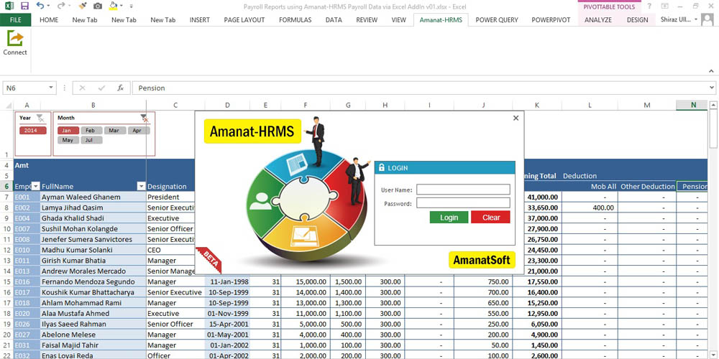719x359 pixels.
Task: Switch to the HOME tab
Action: pyautogui.click(x=49, y=19)
